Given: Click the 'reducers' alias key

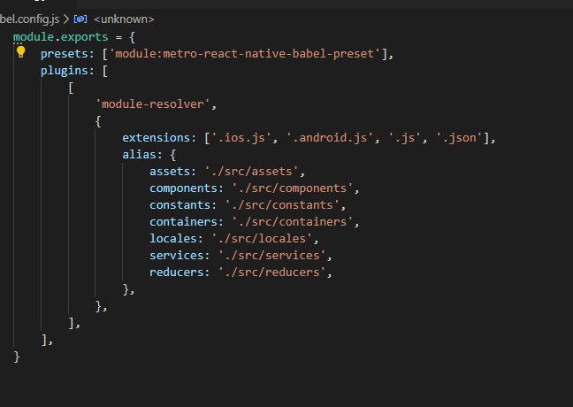Looking at the screenshot, I should [x=177, y=273].
